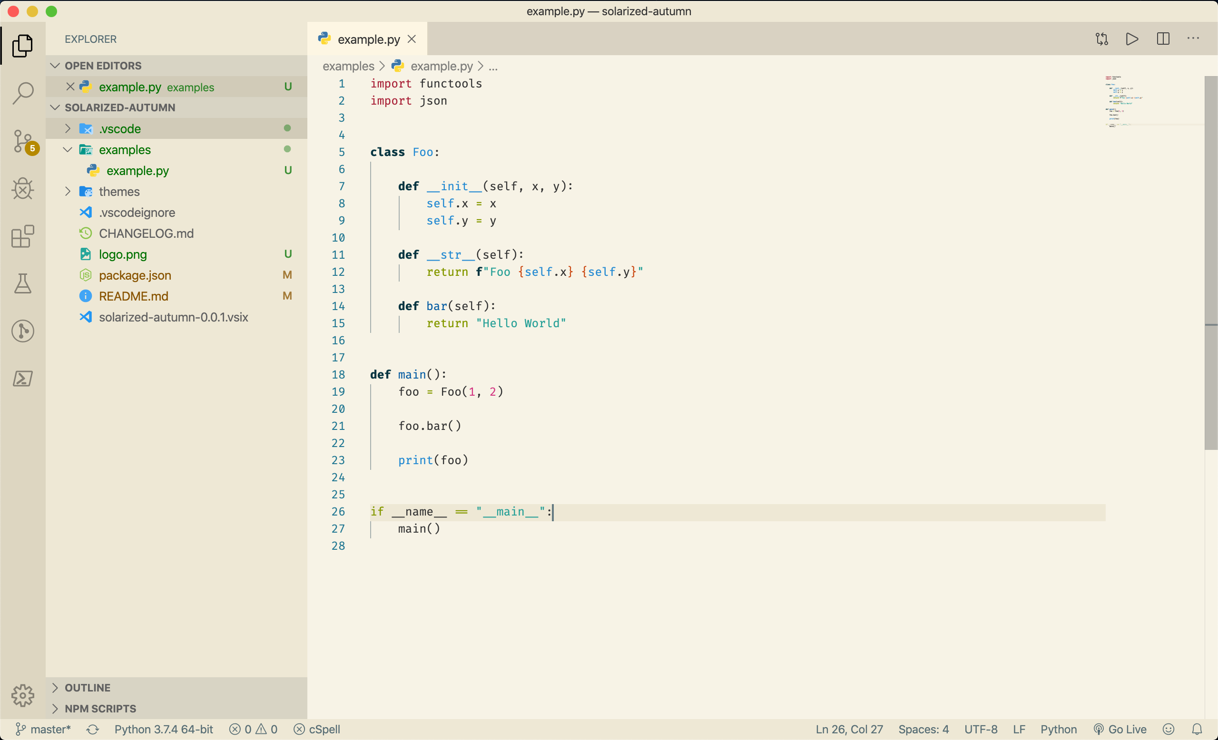Toggle cSpell spell checker in status bar
This screenshot has height=740, width=1218.
pos(317,729)
